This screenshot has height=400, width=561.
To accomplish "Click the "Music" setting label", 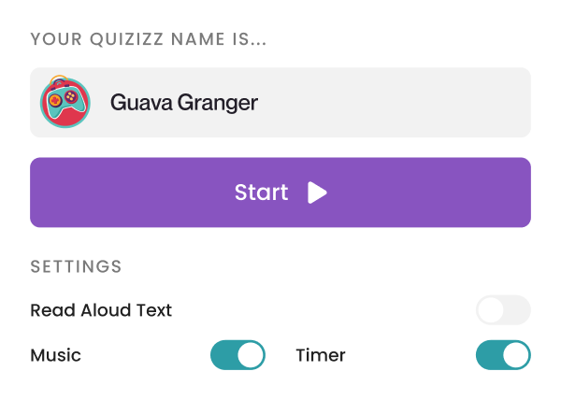I will [55, 355].
